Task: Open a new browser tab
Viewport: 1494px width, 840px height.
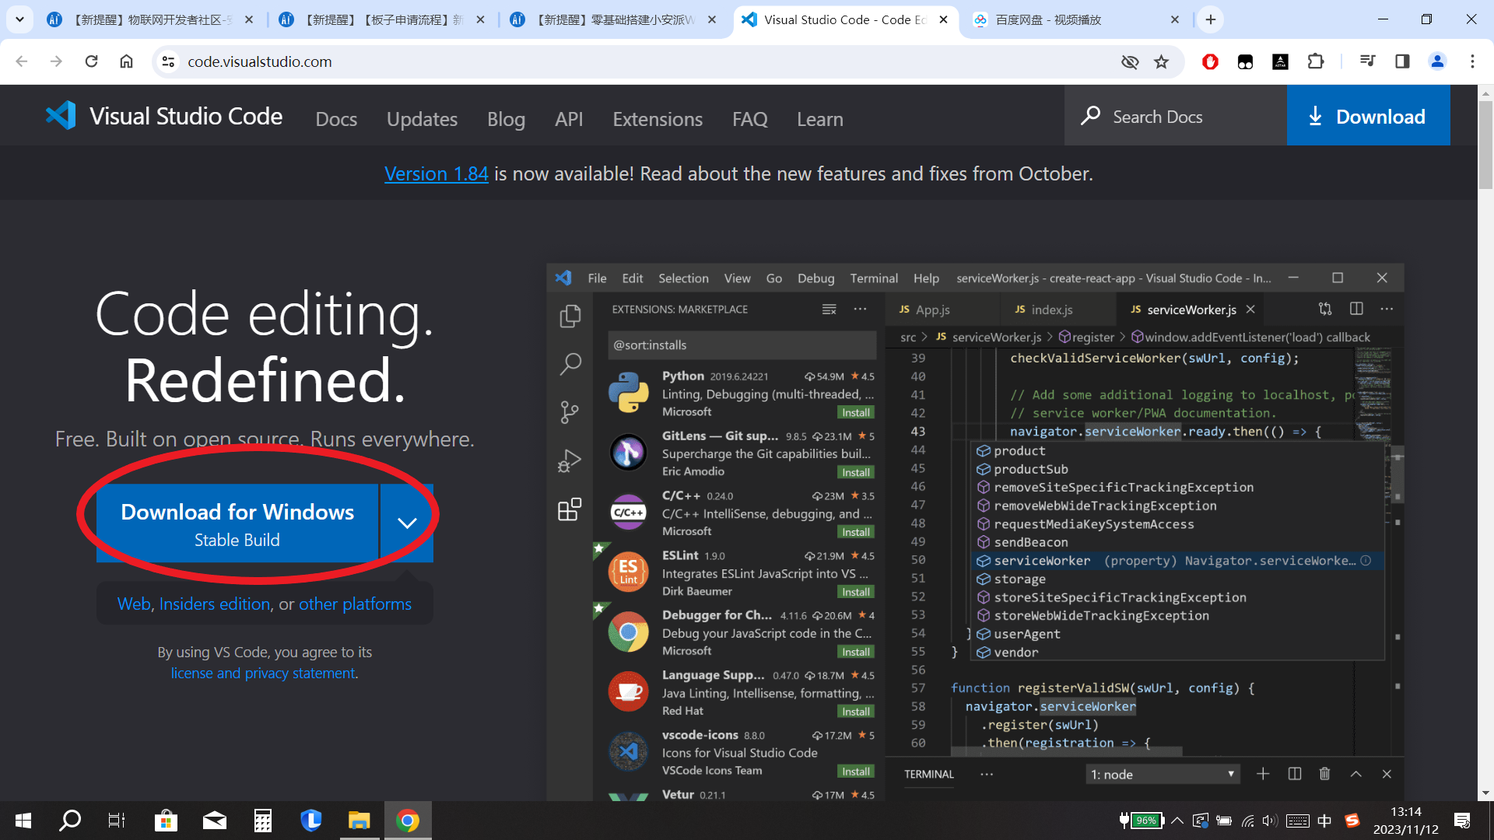Action: tap(1211, 19)
